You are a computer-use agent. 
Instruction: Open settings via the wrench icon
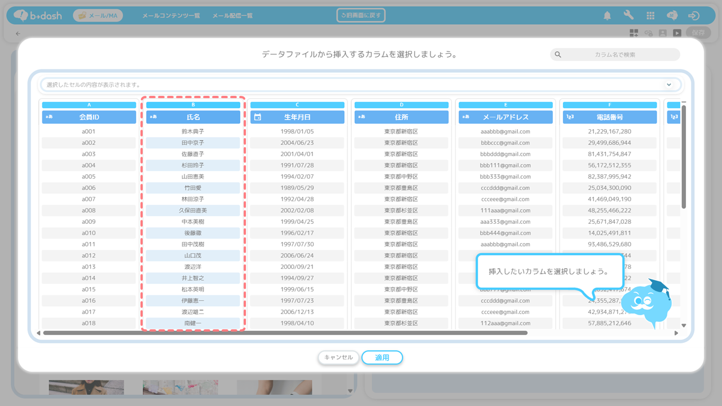pyautogui.click(x=628, y=16)
